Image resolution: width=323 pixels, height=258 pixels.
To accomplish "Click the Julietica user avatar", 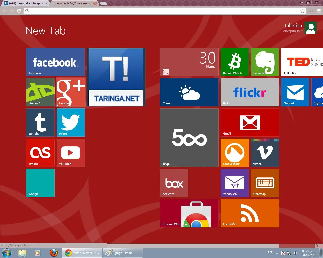I will (311, 28).
